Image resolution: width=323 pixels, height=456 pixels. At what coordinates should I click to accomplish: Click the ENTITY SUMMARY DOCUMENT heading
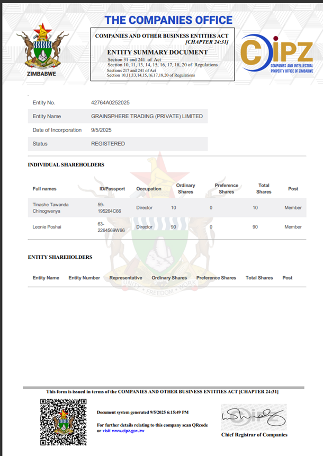coord(157,52)
